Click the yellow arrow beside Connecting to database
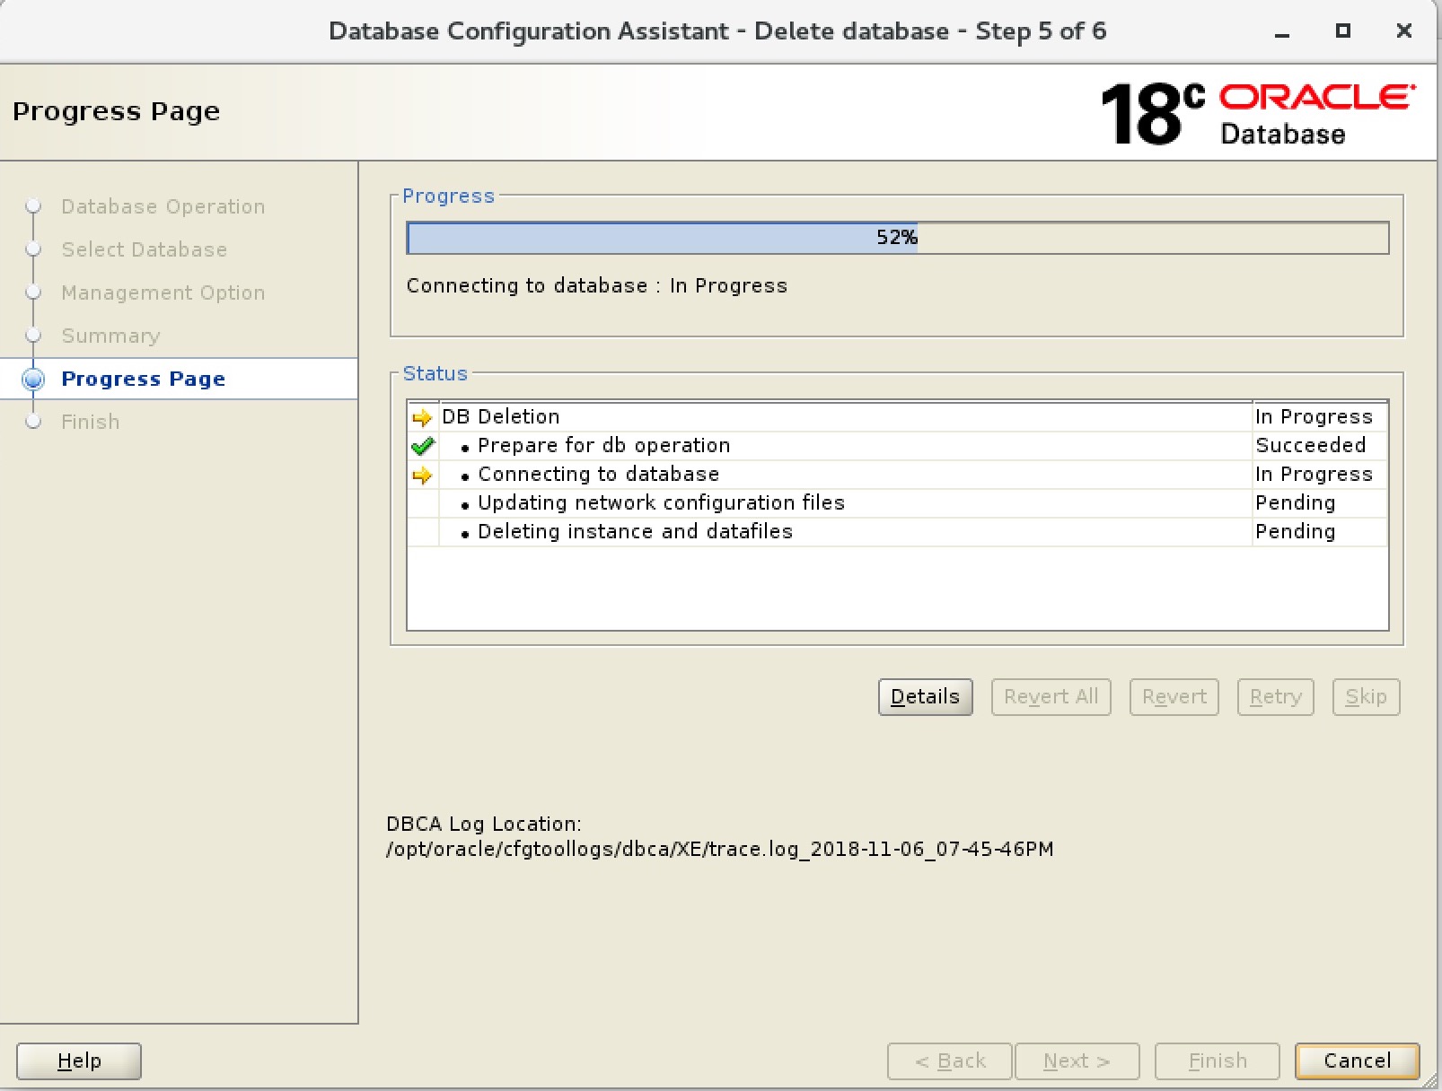The height and width of the screenshot is (1091, 1442). (422, 475)
